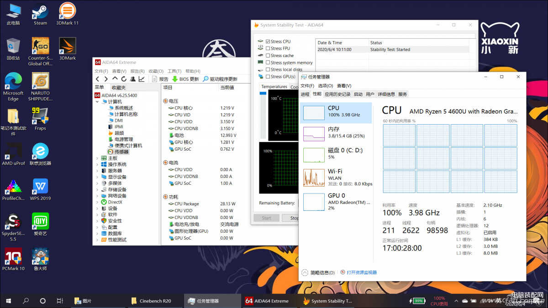Expand the 主板 tree node
The height and width of the screenshot is (308, 548).
tap(97, 158)
